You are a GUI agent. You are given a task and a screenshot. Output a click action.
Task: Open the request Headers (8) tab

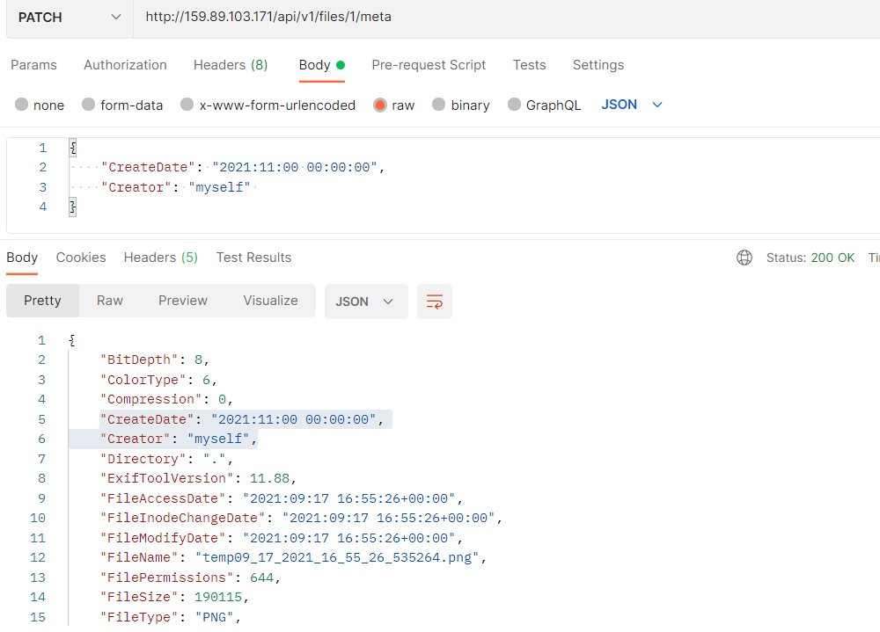click(x=231, y=65)
